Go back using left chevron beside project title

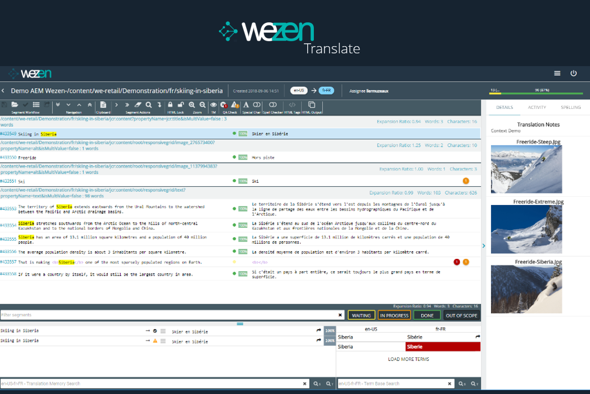pyautogui.click(x=3, y=91)
